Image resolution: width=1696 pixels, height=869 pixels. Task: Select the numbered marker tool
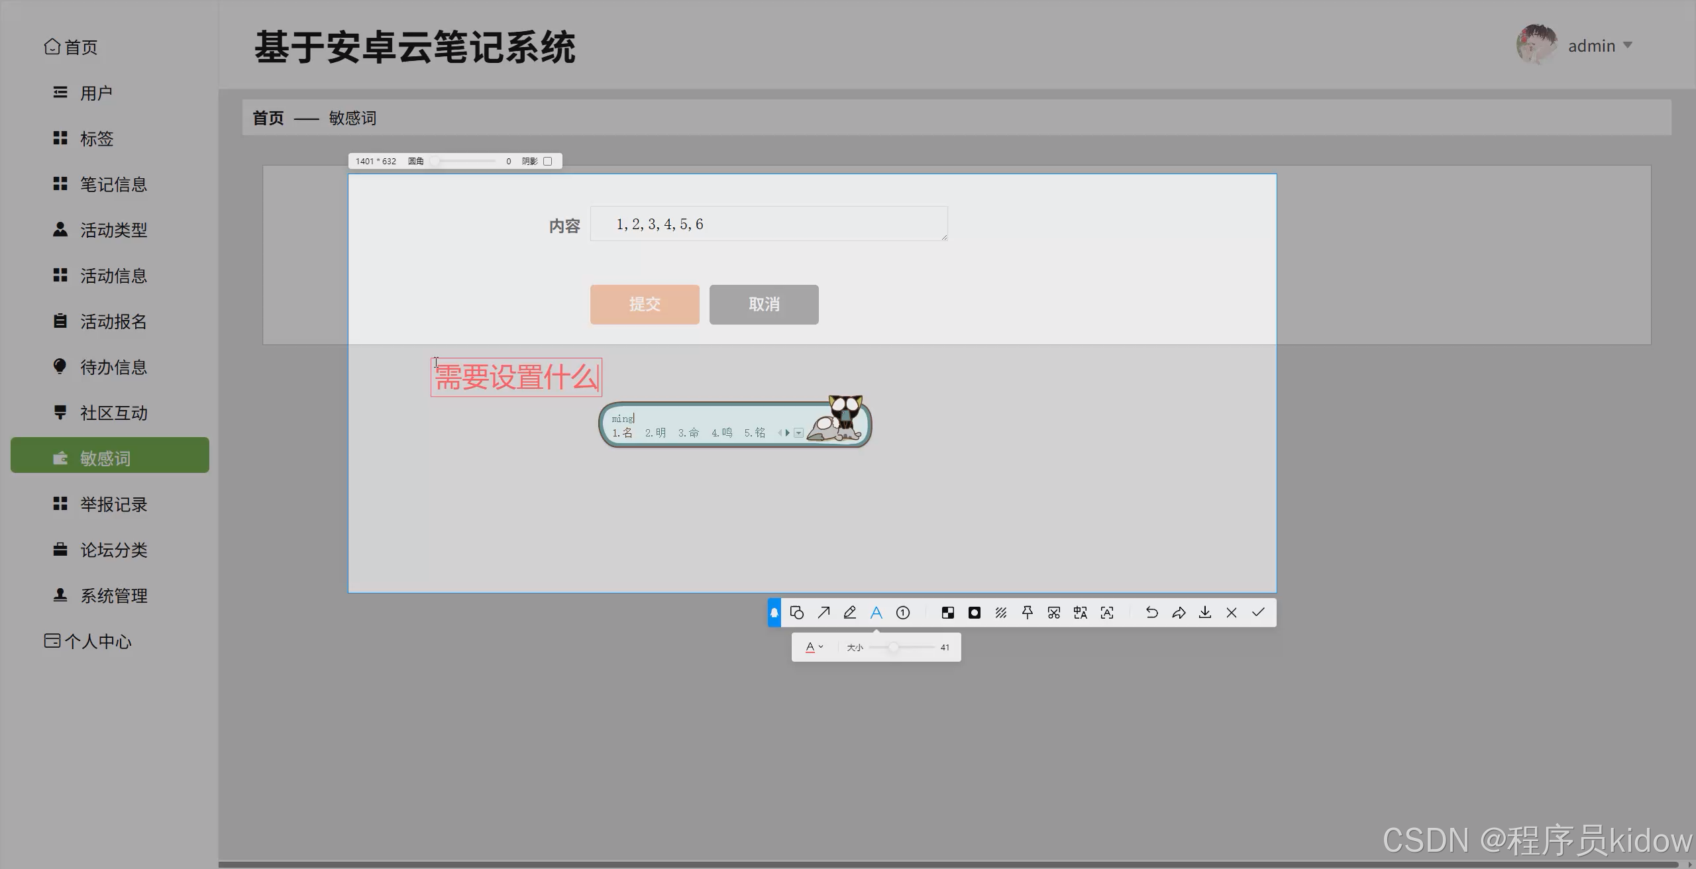(x=903, y=613)
